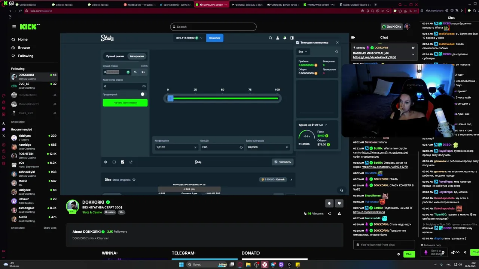Expand the pinned message chevron

[x=413, y=54]
